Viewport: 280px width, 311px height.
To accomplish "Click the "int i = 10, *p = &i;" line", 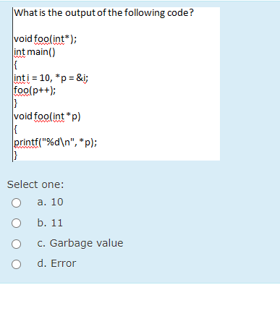I will (x=51, y=78).
